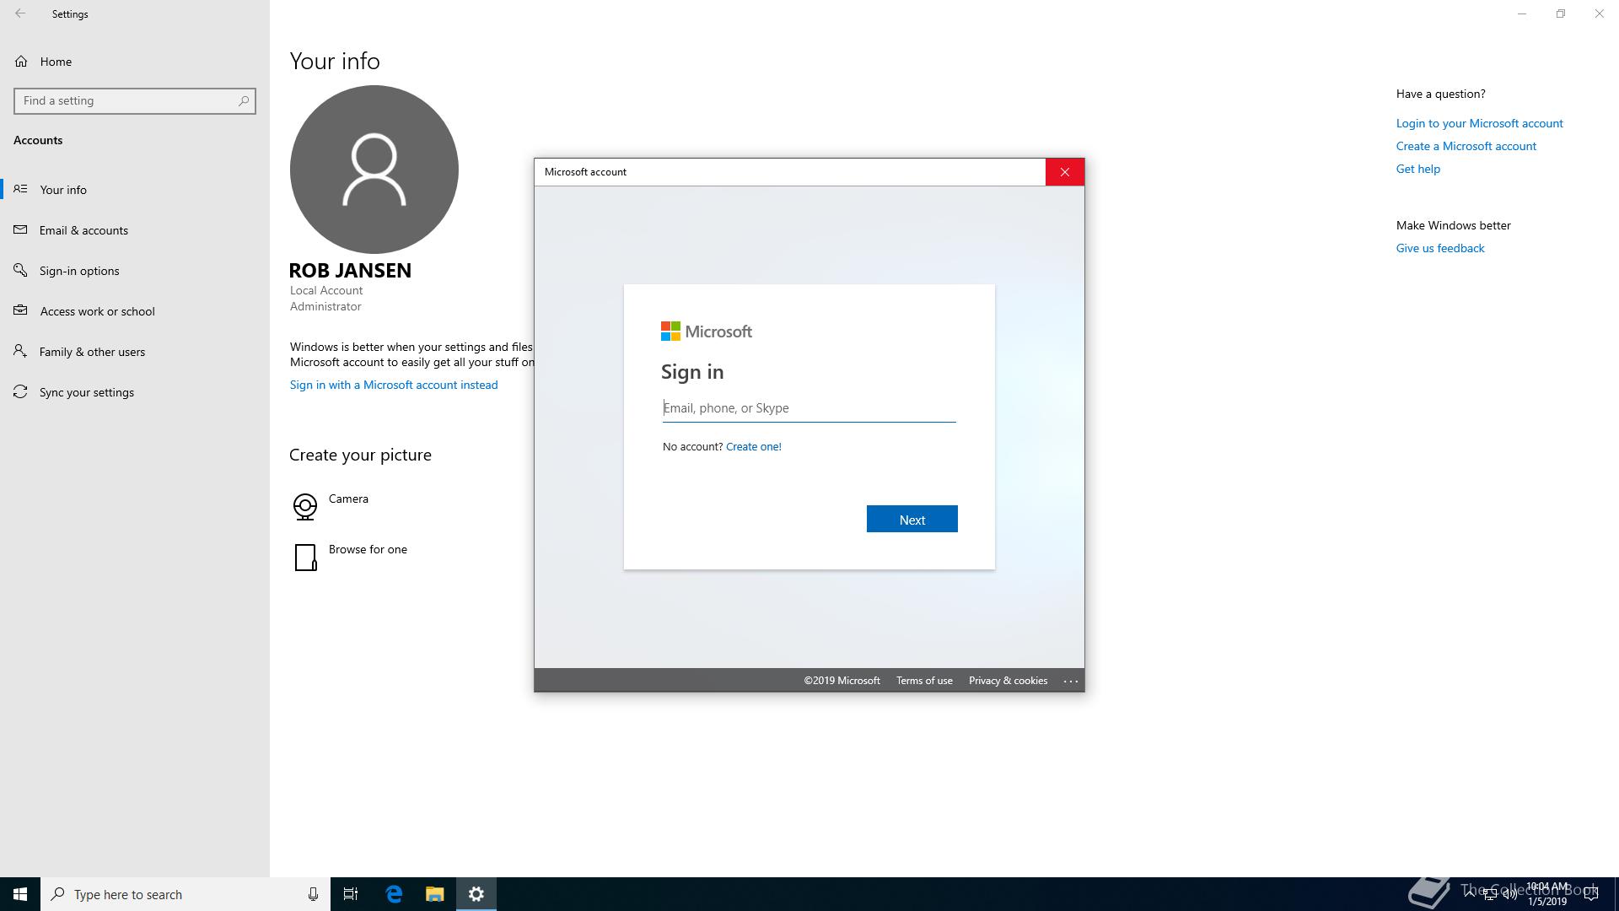Image resolution: width=1619 pixels, height=911 pixels.
Task: Click the taskbar microphone icon
Action: tap(313, 894)
